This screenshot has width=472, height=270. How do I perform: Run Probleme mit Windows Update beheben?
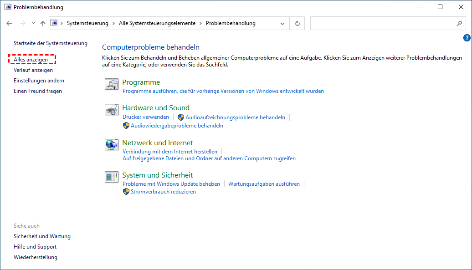(171, 184)
